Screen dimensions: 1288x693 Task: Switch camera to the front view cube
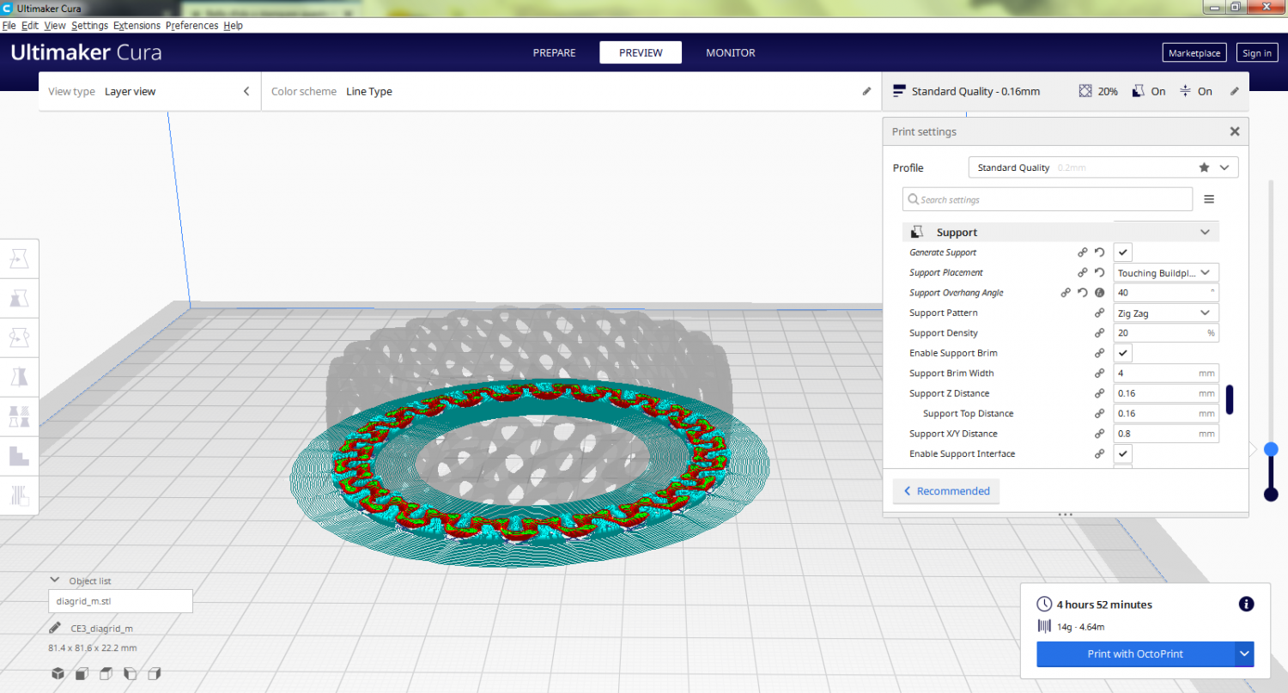click(82, 673)
